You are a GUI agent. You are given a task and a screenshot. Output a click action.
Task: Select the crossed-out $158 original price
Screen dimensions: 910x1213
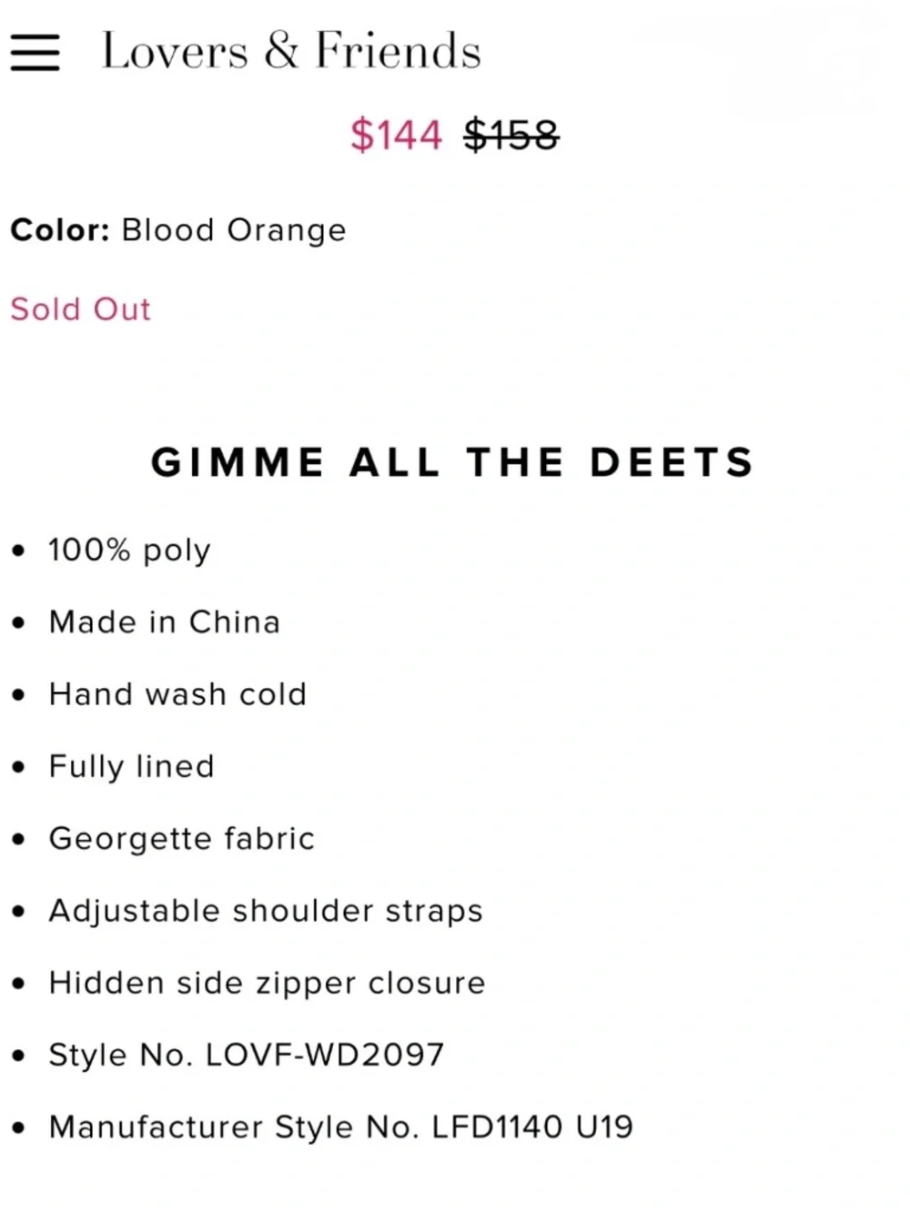(511, 135)
